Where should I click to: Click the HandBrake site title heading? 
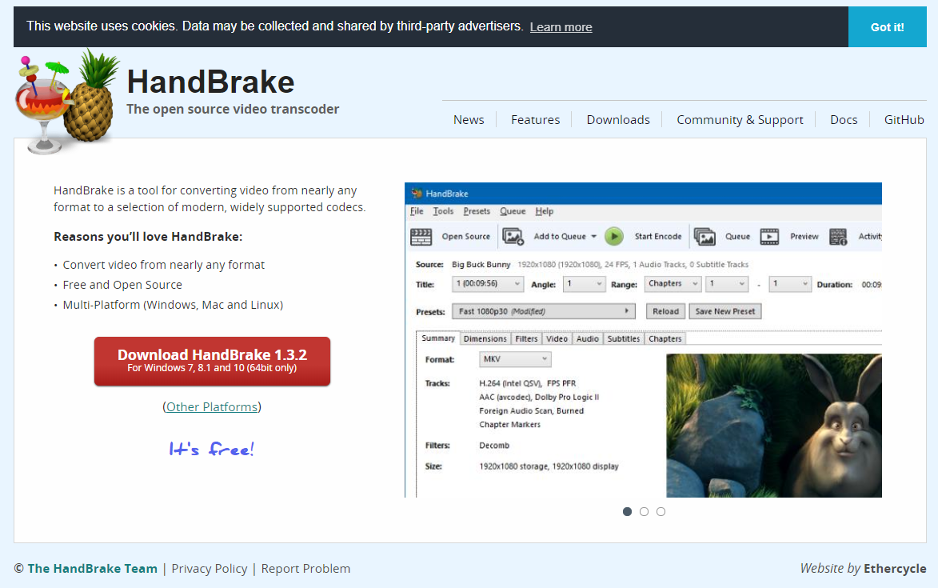[x=210, y=82]
